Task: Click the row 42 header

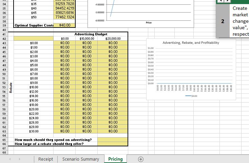Action: point(4,39)
